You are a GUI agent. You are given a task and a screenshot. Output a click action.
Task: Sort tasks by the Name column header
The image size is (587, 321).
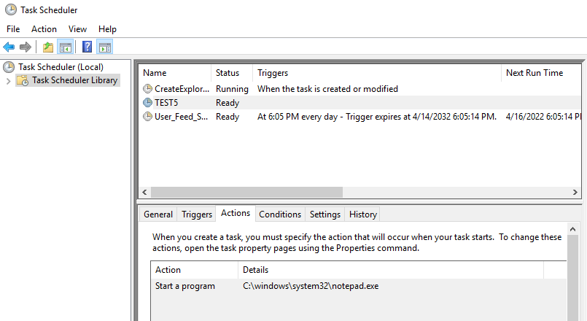(175, 73)
